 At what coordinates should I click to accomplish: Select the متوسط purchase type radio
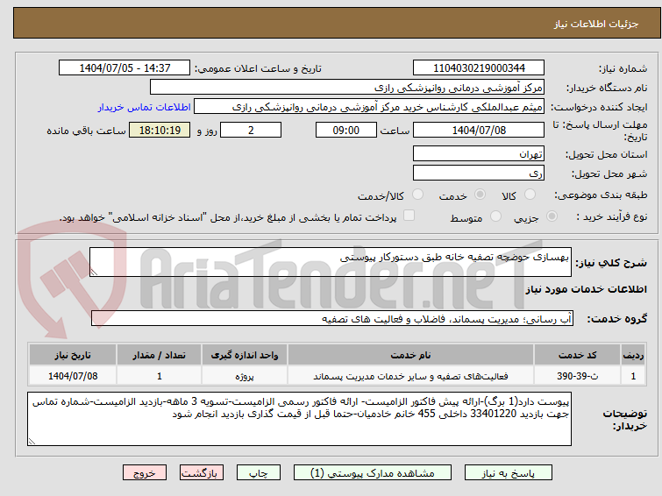pyautogui.click(x=495, y=216)
